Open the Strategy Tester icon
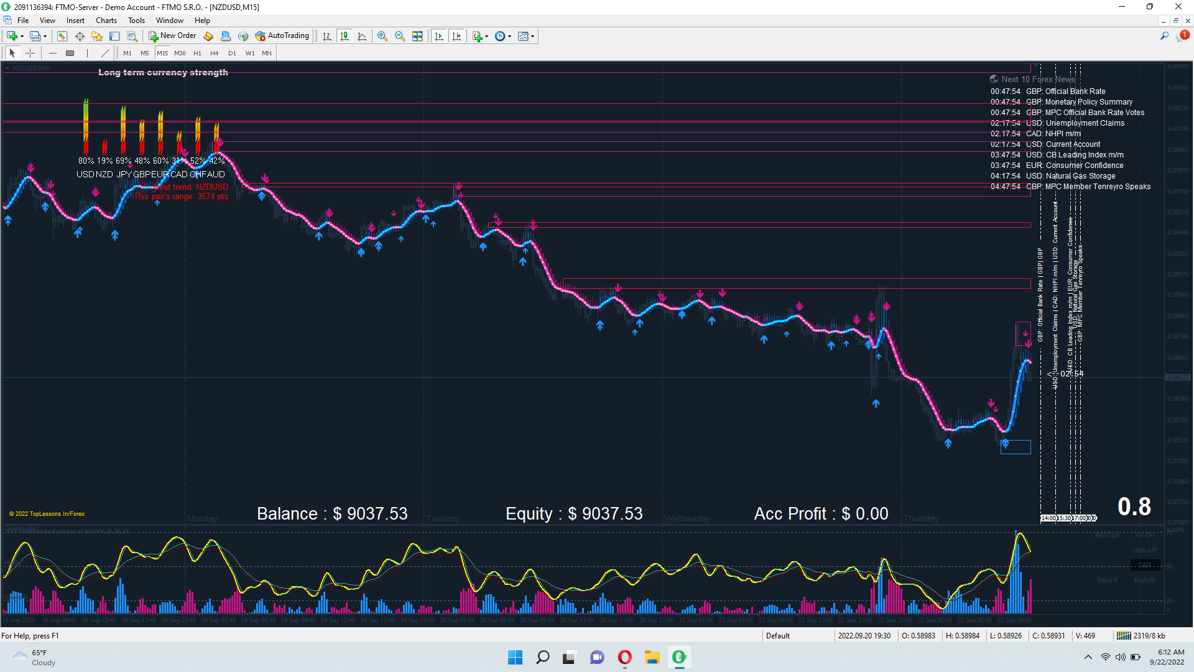The image size is (1194, 672). click(x=132, y=36)
